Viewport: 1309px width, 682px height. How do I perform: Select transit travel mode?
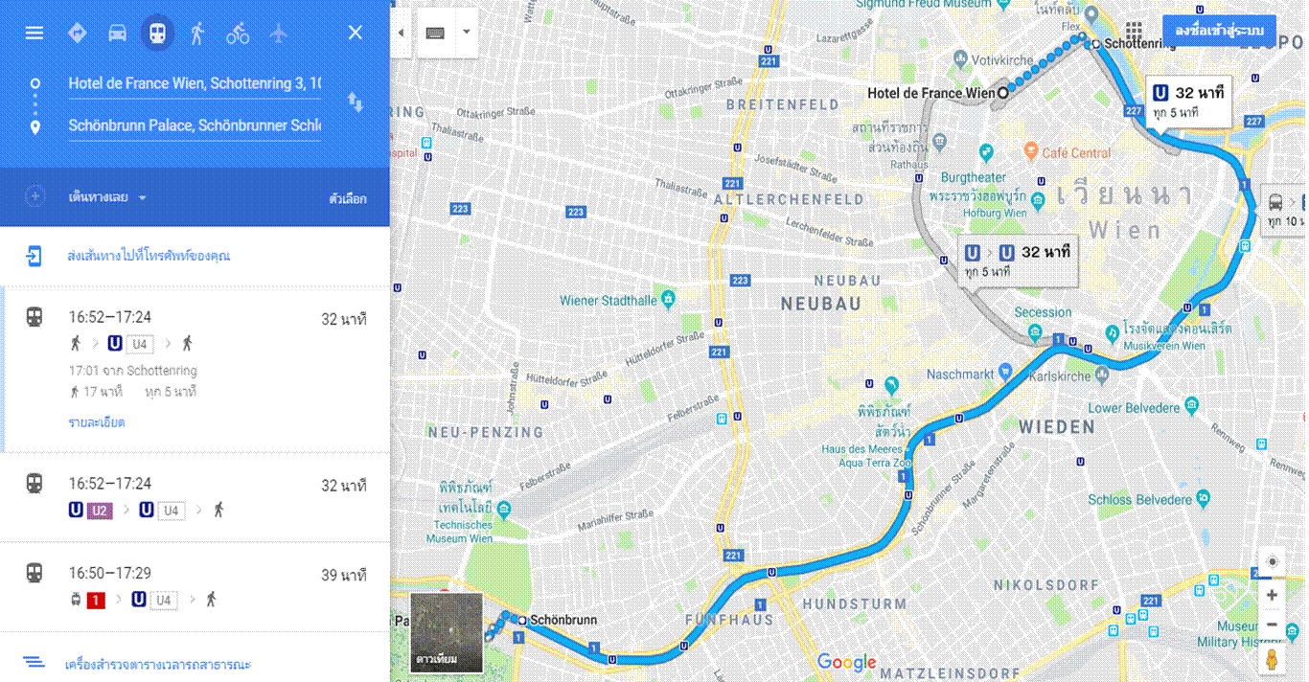click(157, 33)
